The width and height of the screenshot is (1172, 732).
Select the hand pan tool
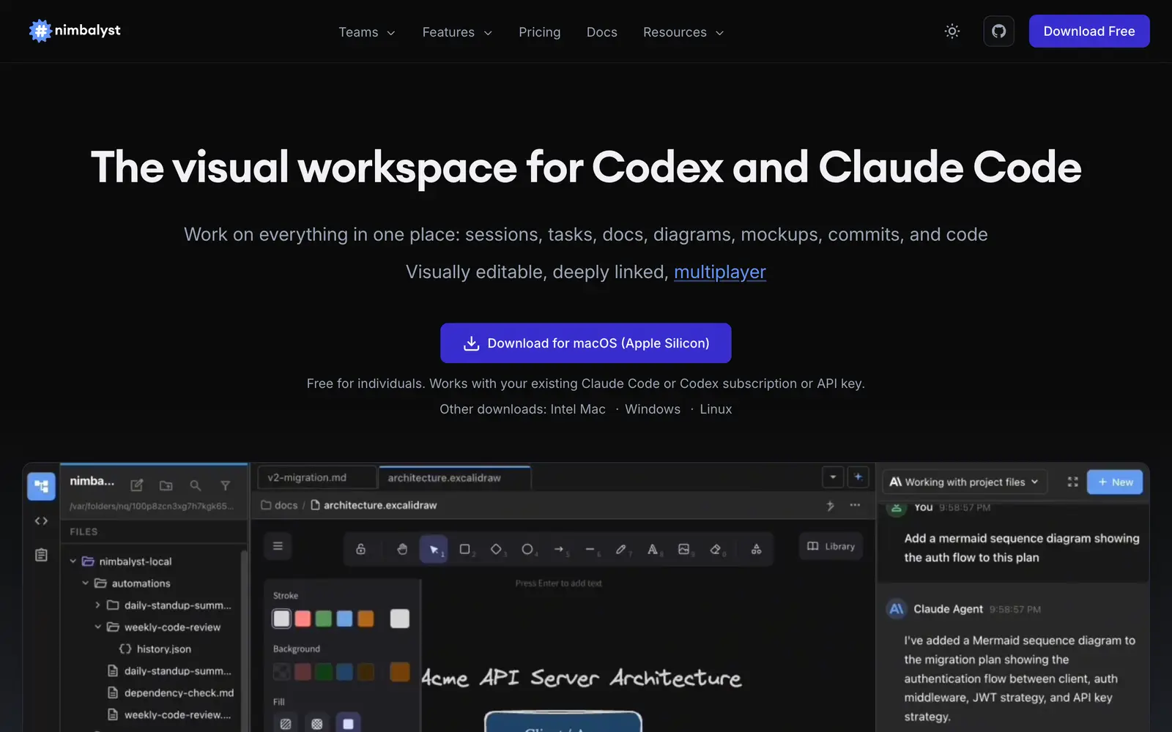coord(402,549)
